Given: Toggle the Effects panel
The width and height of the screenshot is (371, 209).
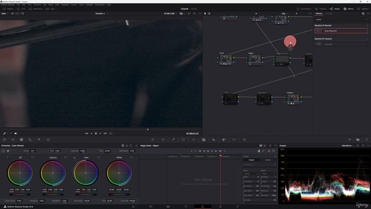Looking at the screenshot, I should pyautogui.click(x=348, y=9).
